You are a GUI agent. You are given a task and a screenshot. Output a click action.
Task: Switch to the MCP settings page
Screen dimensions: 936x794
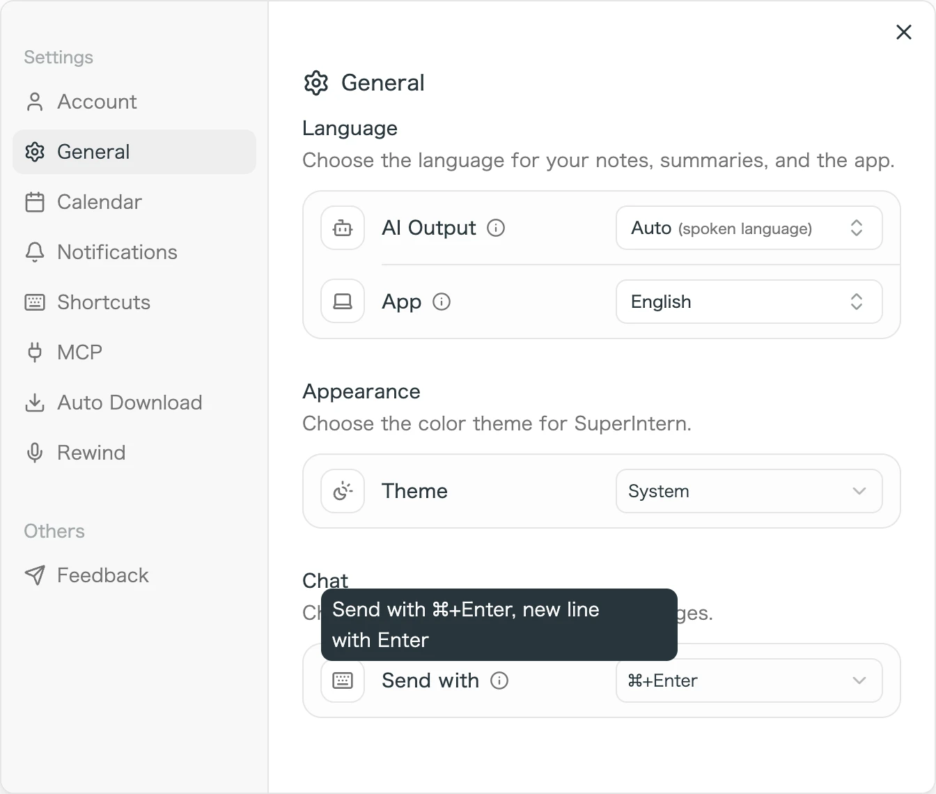coord(134,352)
